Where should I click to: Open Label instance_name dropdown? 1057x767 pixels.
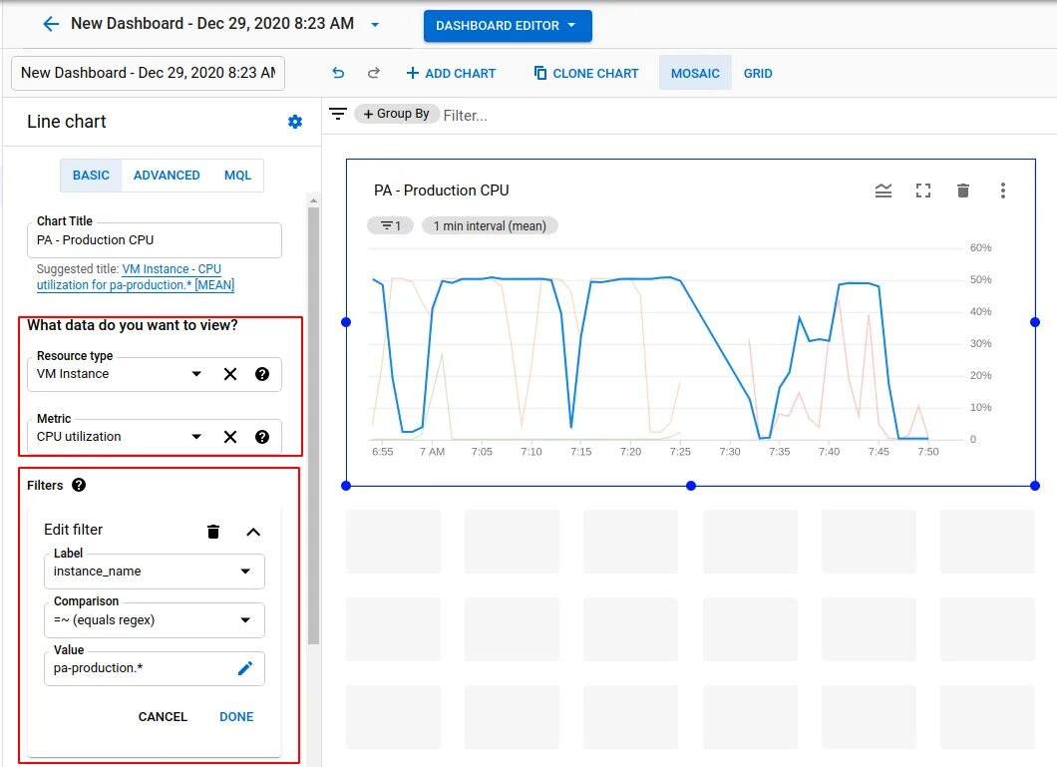[x=155, y=572]
